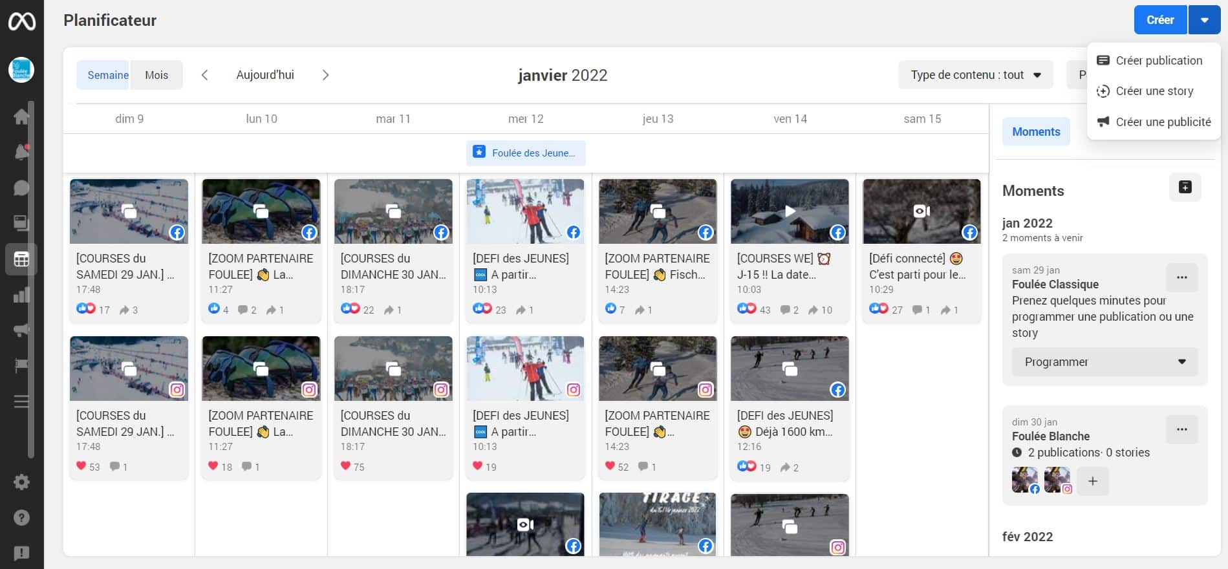Screen dimensions: 1228x569
Task: Open the notifications bell in sidebar
Action: pyautogui.click(x=21, y=152)
